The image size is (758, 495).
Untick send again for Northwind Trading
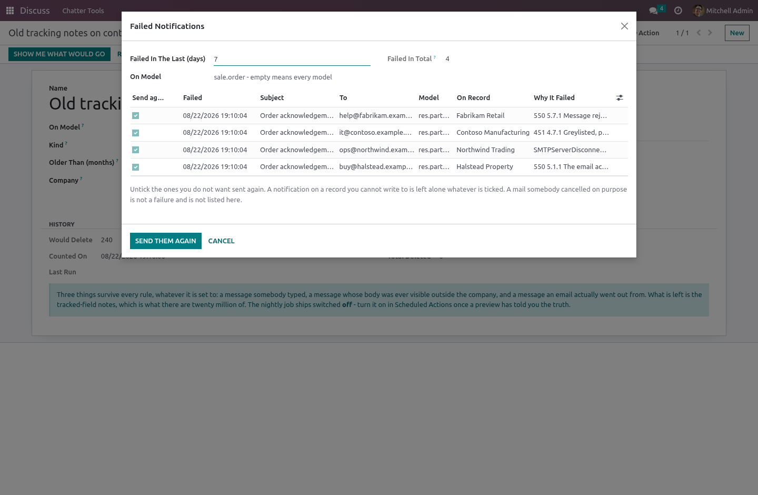[136, 150]
